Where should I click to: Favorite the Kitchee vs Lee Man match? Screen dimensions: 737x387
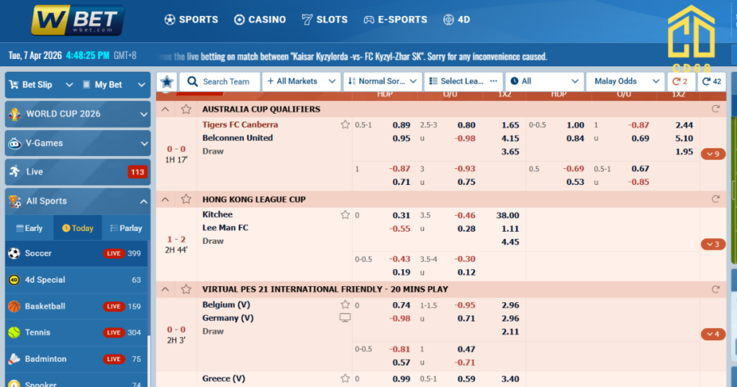click(345, 215)
